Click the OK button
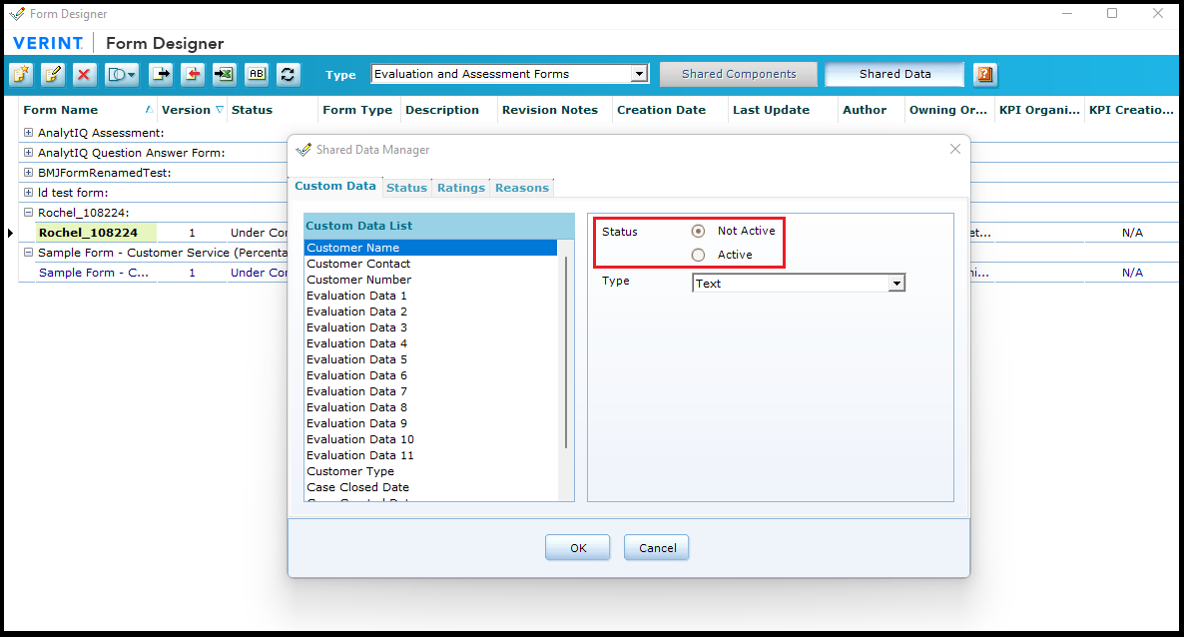Viewport: 1184px width, 637px height. 578,548
